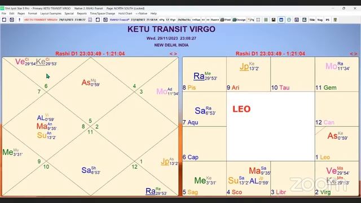Screen dimensions: 361x203
Task: Open the Help menu
Action: [153, 14]
